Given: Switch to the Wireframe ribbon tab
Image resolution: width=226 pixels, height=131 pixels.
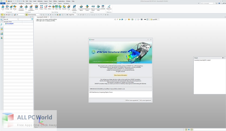Looking at the screenshot, I should (x=21, y=3).
